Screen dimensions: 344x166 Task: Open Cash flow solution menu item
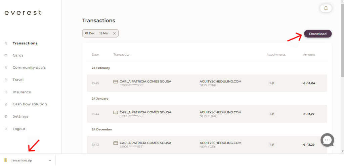coord(30,104)
